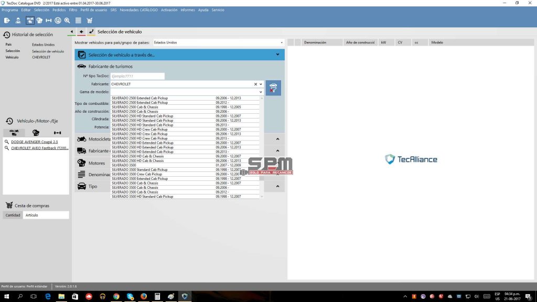
Task: Open the Programa menu
Action: [x=9, y=10]
